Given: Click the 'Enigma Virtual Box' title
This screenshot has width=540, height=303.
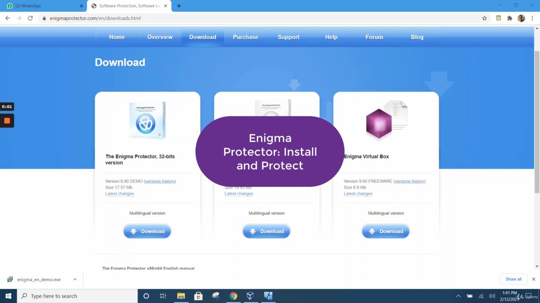Looking at the screenshot, I should tap(366, 157).
